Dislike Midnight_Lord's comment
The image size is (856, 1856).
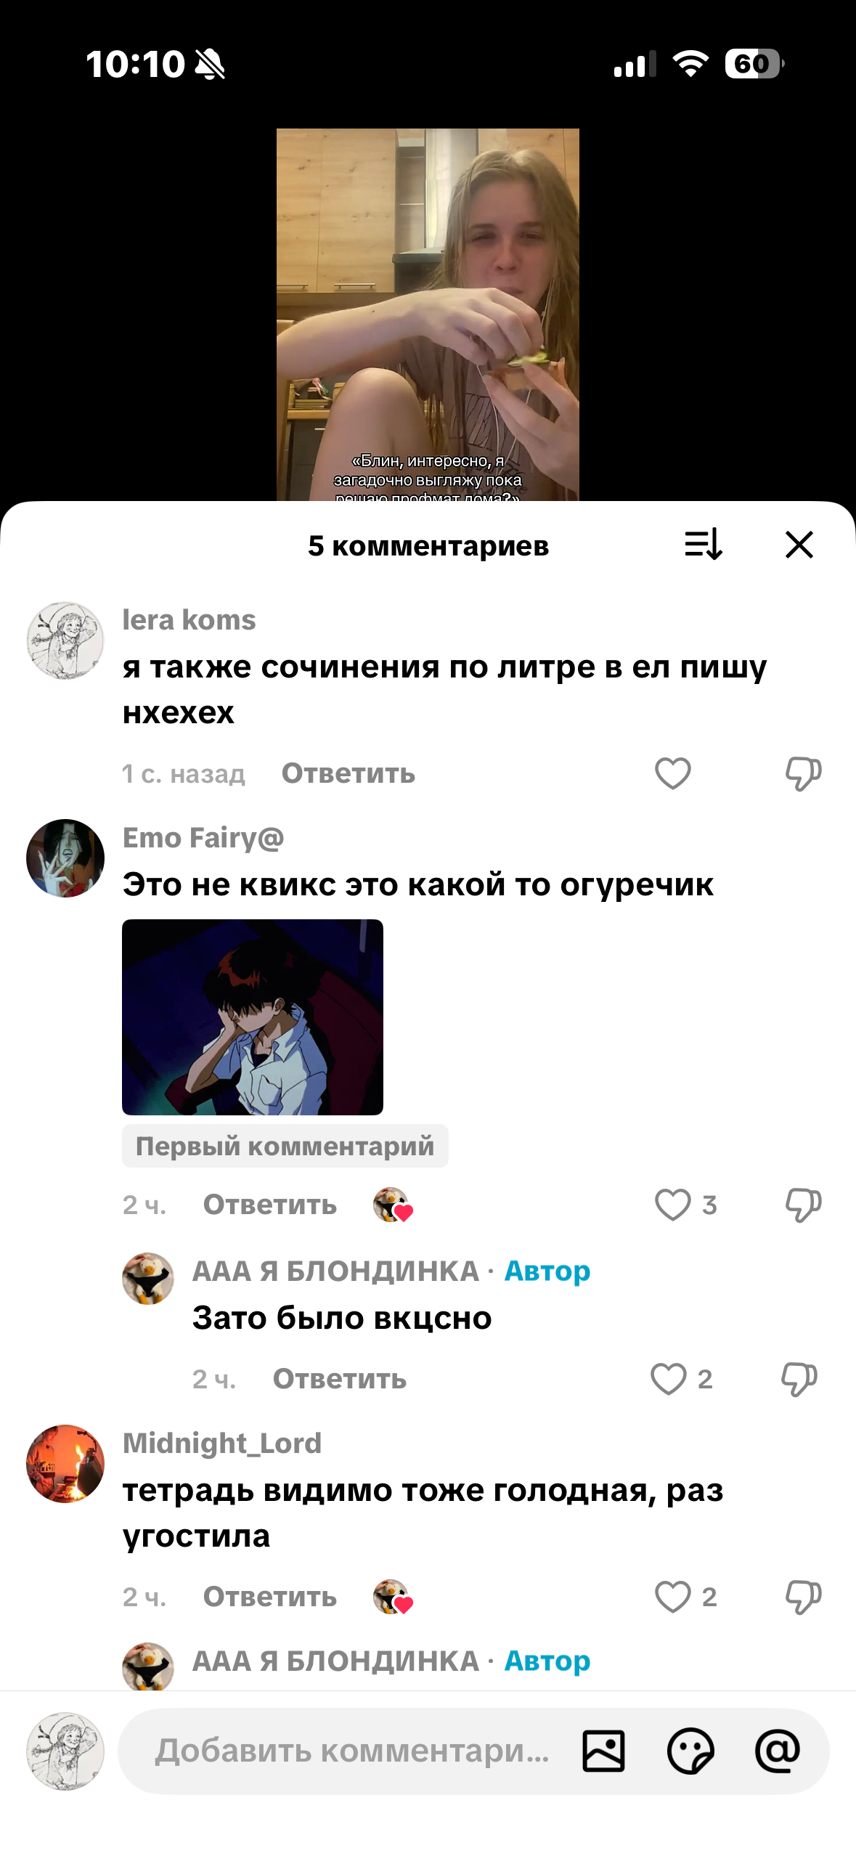tap(803, 1597)
